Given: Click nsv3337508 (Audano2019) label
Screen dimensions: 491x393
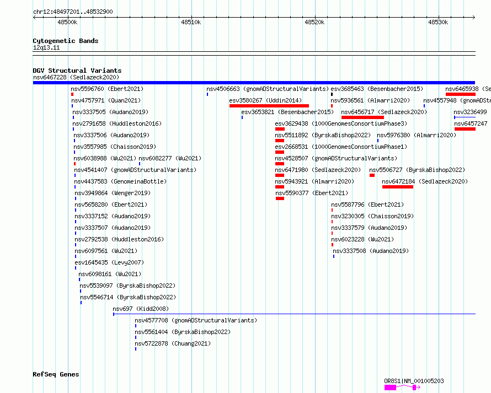Looking at the screenshot, I should click(x=371, y=251).
